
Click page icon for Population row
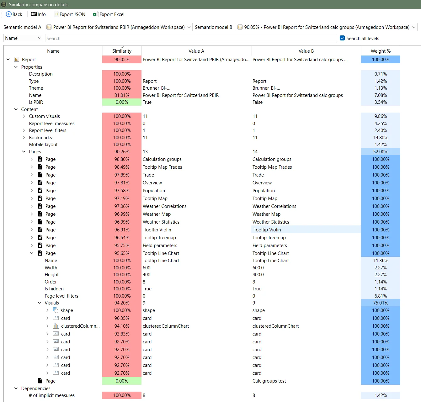[x=40, y=190]
